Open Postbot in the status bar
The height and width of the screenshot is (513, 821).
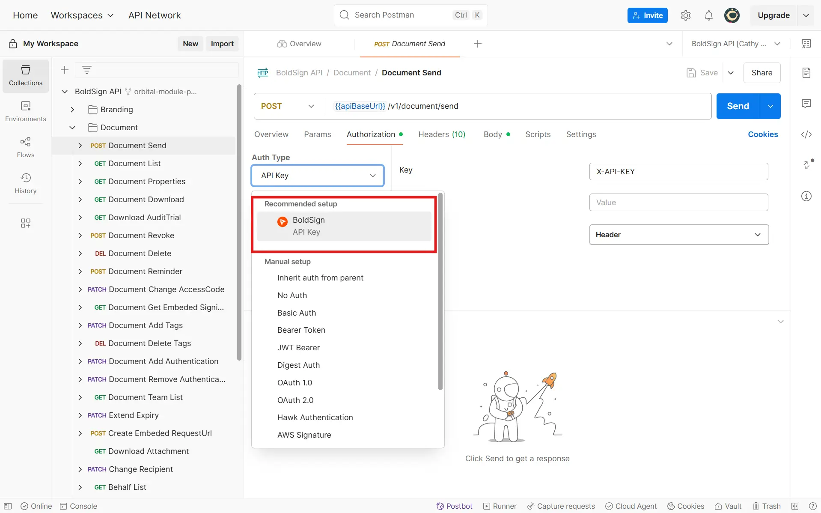pyautogui.click(x=454, y=506)
